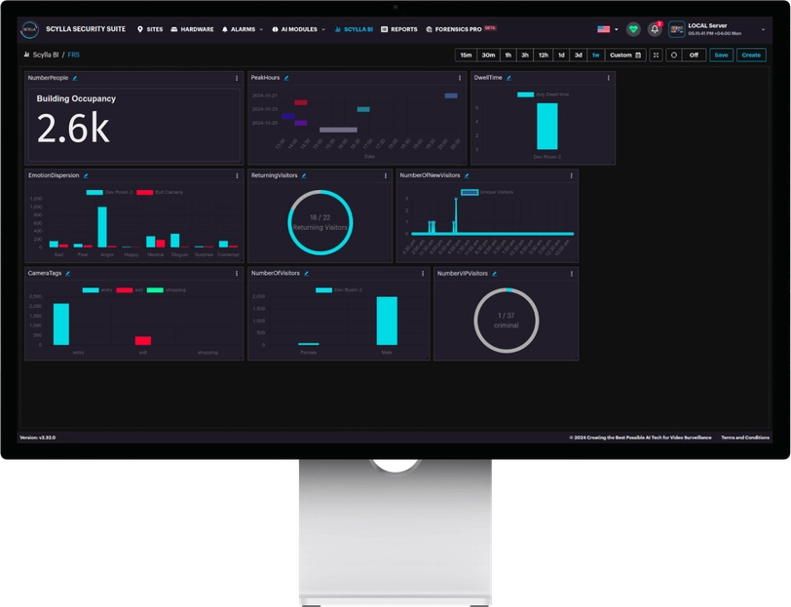Click the refresh icon beside the Off button
This screenshot has width=791, height=607.
tap(673, 56)
